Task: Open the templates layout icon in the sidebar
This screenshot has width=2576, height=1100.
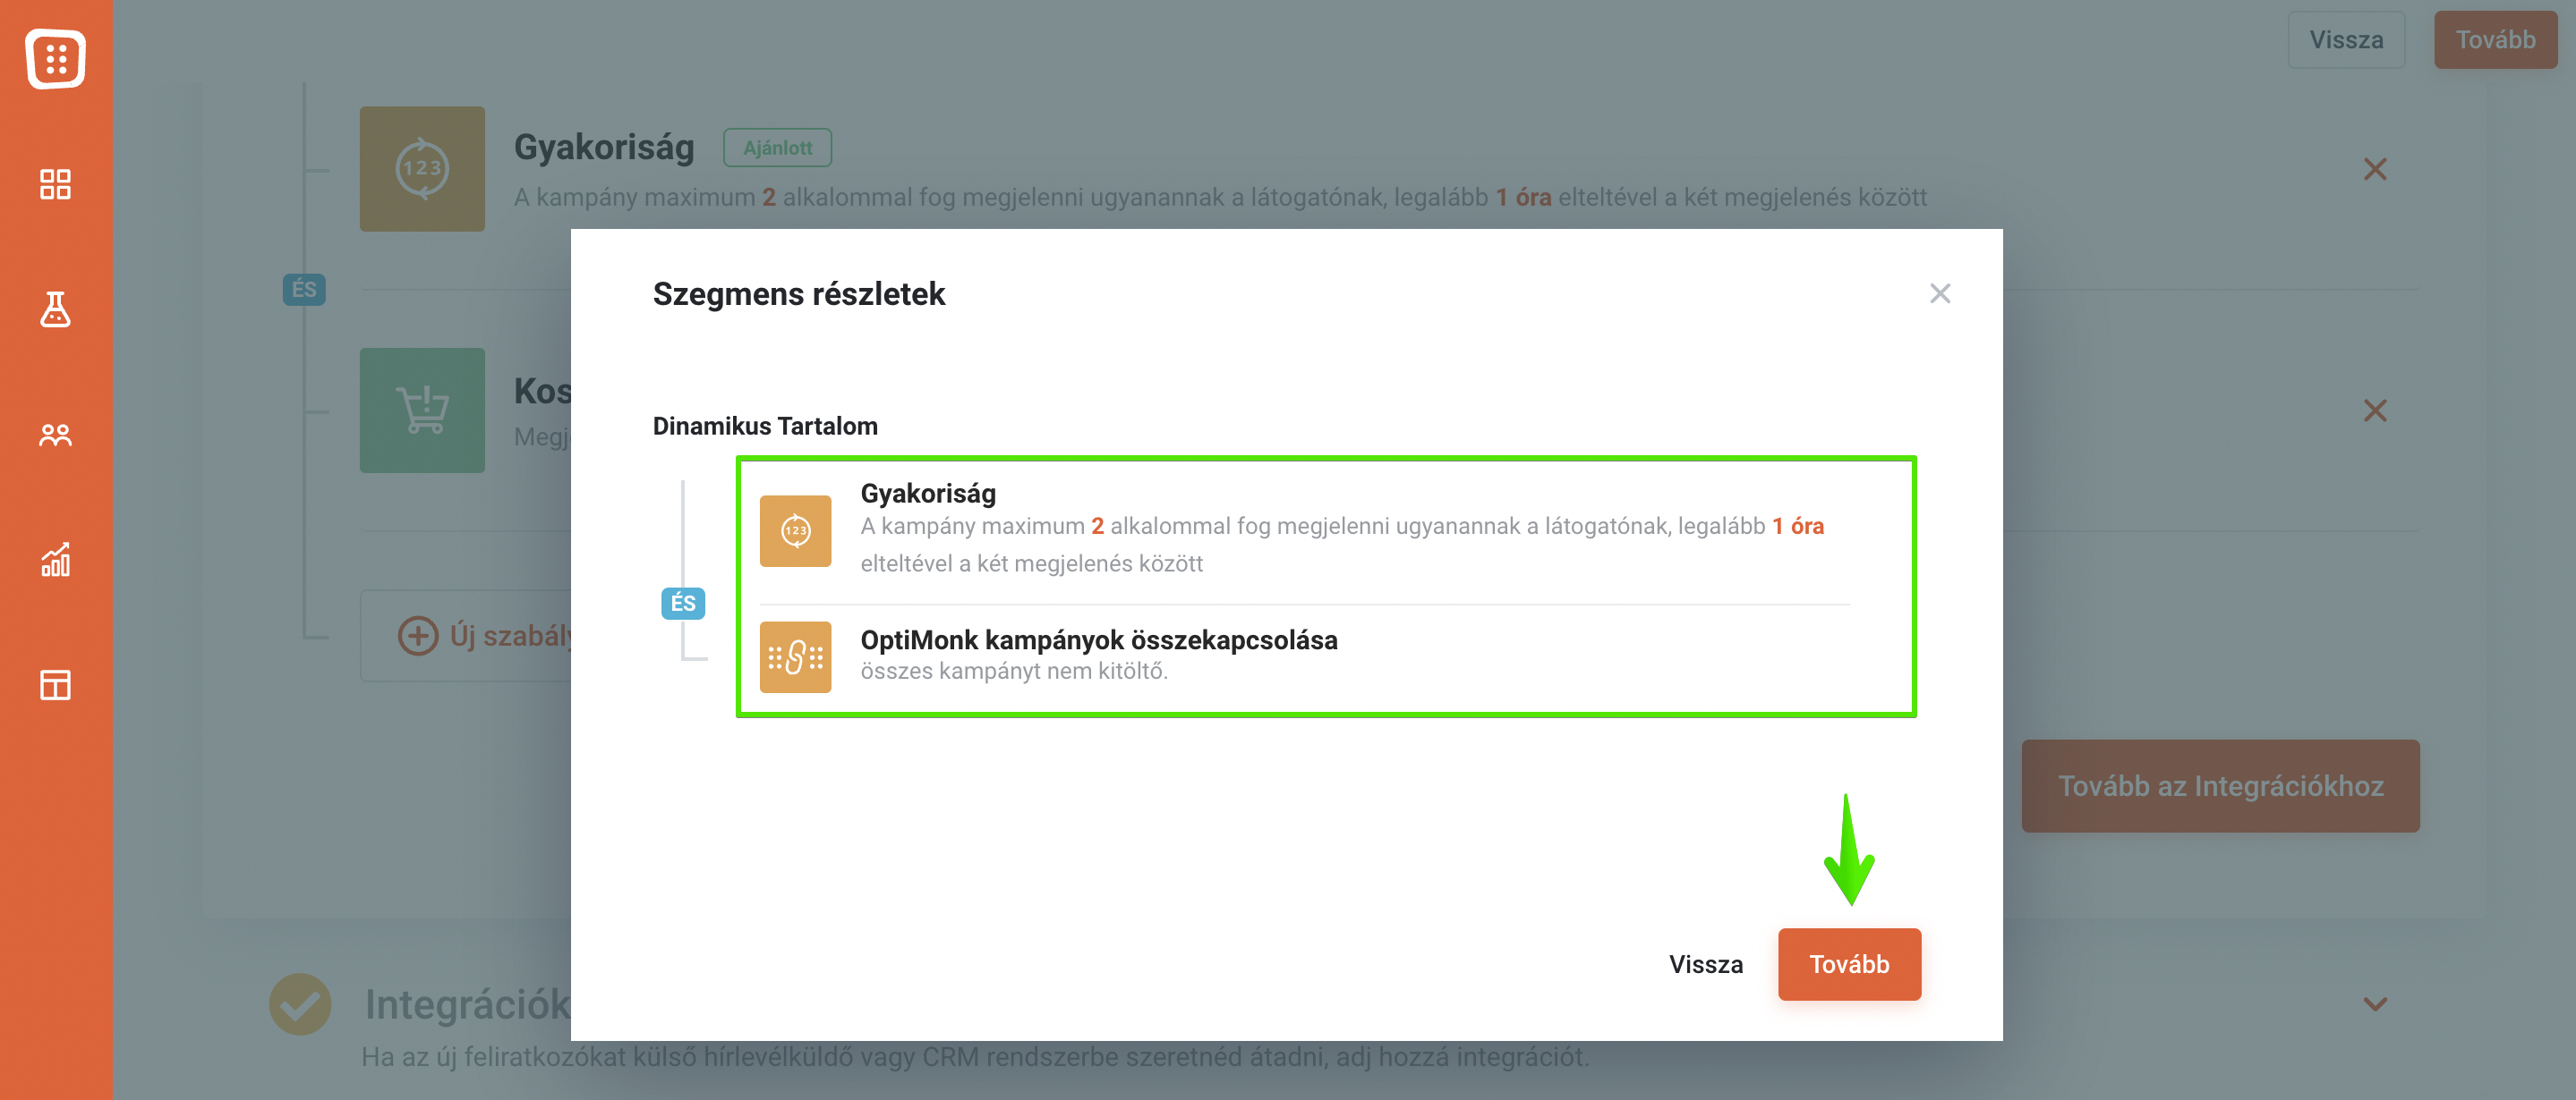Action: point(56,685)
